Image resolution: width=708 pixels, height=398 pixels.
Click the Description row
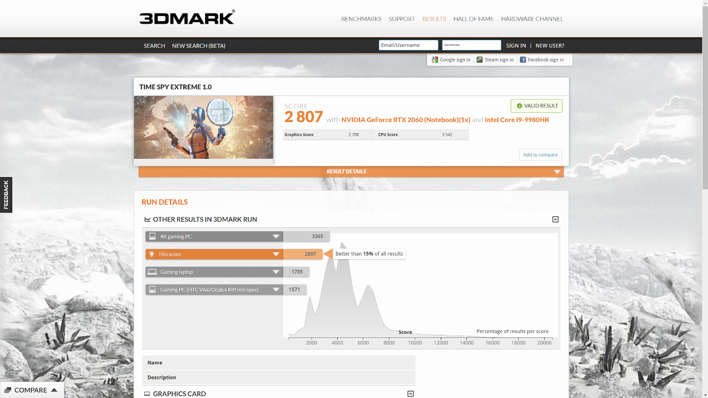(x=279, y=377)
